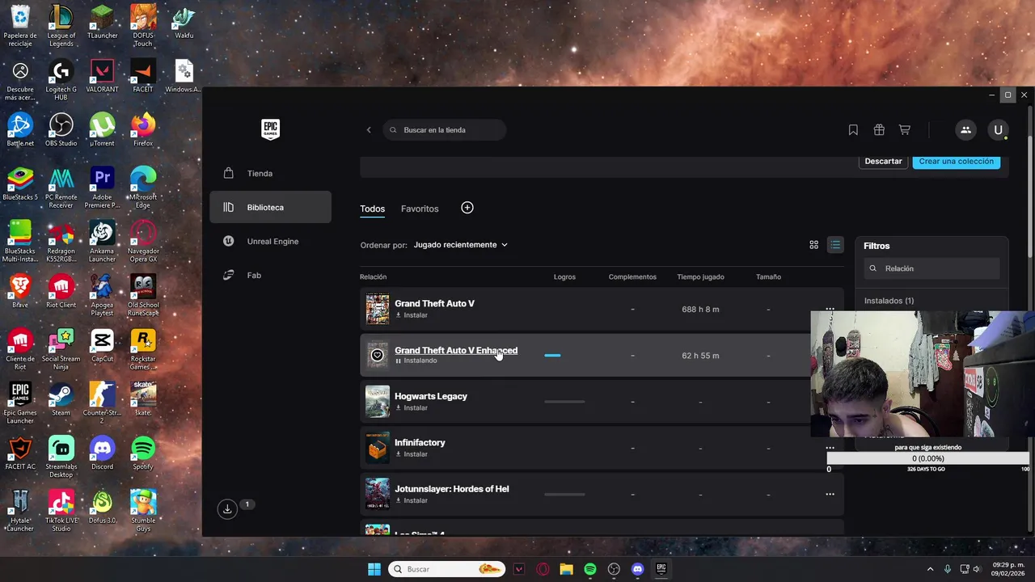
Task: Open the Epic Games logo home
Action: (270, 129)
